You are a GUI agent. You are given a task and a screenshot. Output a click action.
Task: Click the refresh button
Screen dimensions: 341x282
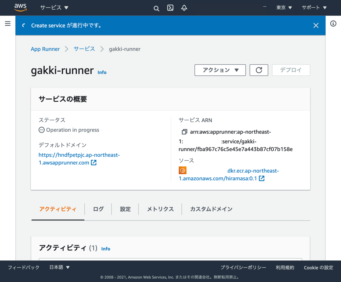pos(259,70)
